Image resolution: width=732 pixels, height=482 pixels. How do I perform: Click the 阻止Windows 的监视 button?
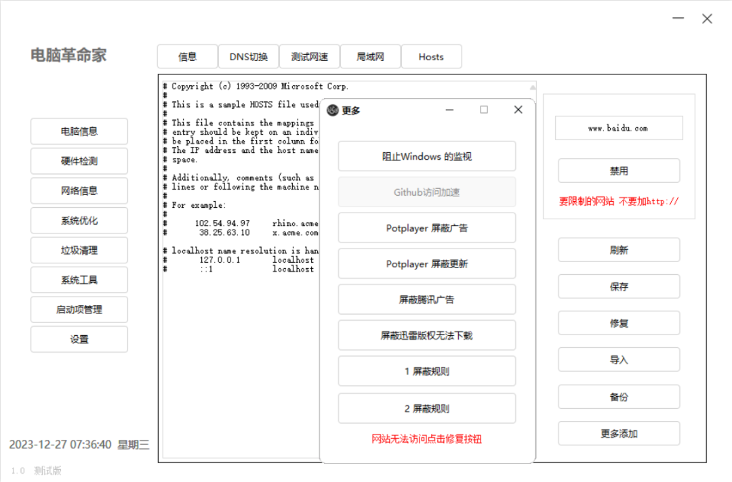point(427,156)
